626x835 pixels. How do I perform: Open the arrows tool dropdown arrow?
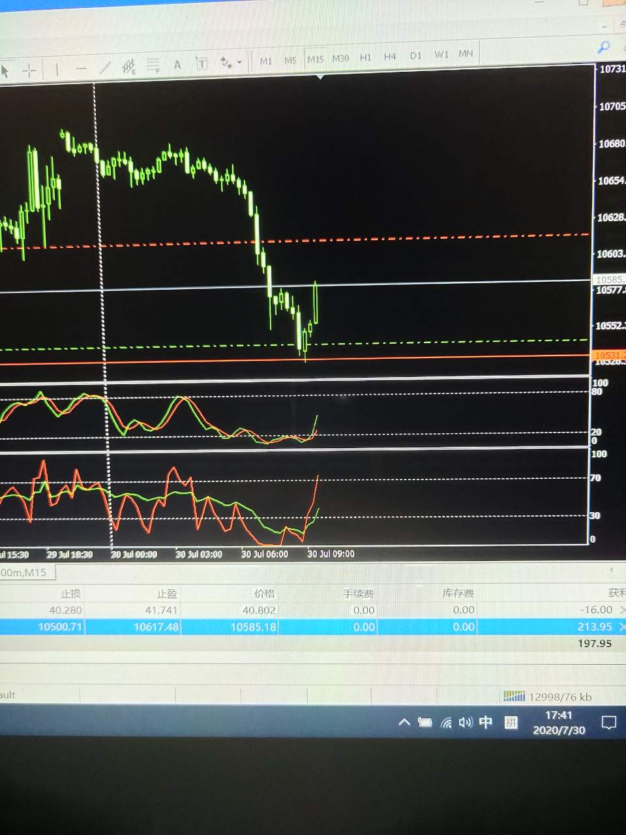pos(239,63)
